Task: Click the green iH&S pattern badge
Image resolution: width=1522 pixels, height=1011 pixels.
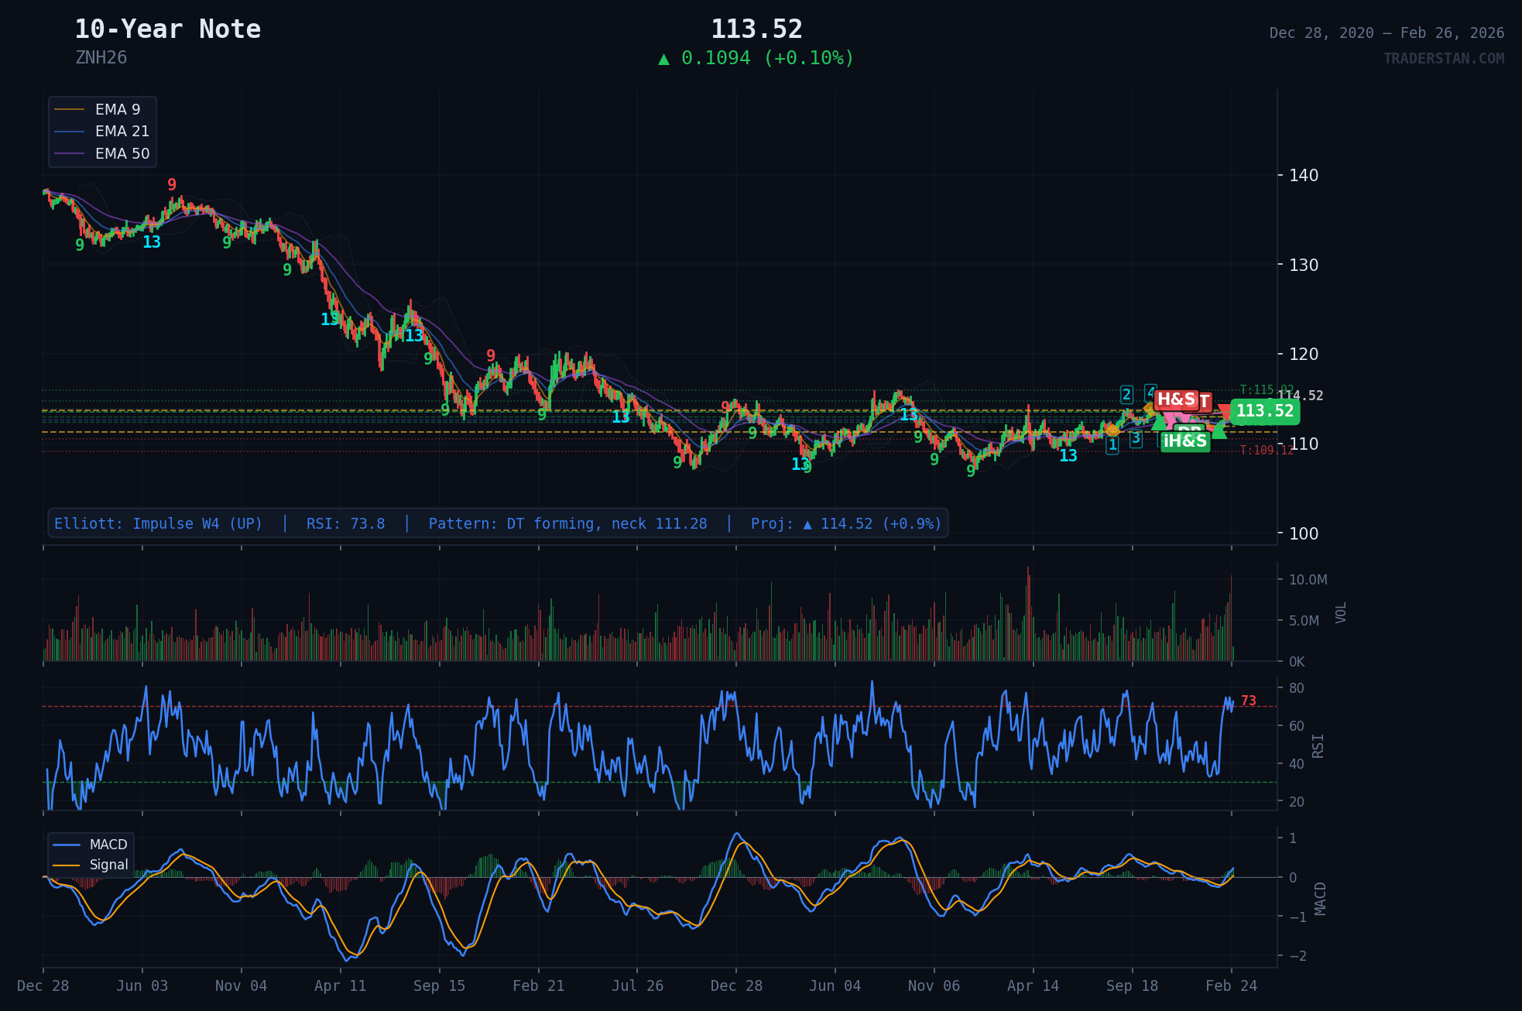Action: tap(1184, 441)
